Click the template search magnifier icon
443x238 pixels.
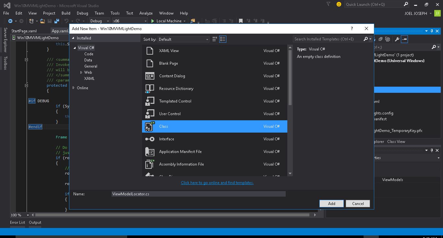366,39
